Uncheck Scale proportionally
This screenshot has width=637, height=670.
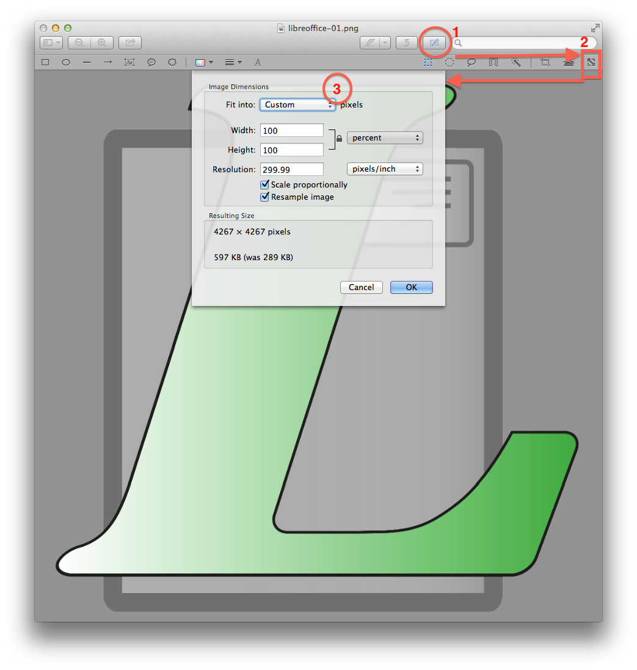coord(264,184)
